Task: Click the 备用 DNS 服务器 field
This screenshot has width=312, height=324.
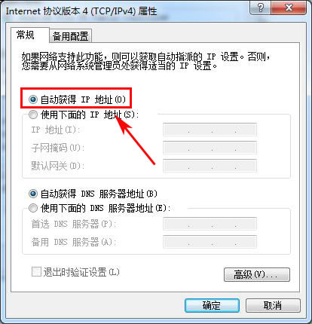Action: [210, 242]
